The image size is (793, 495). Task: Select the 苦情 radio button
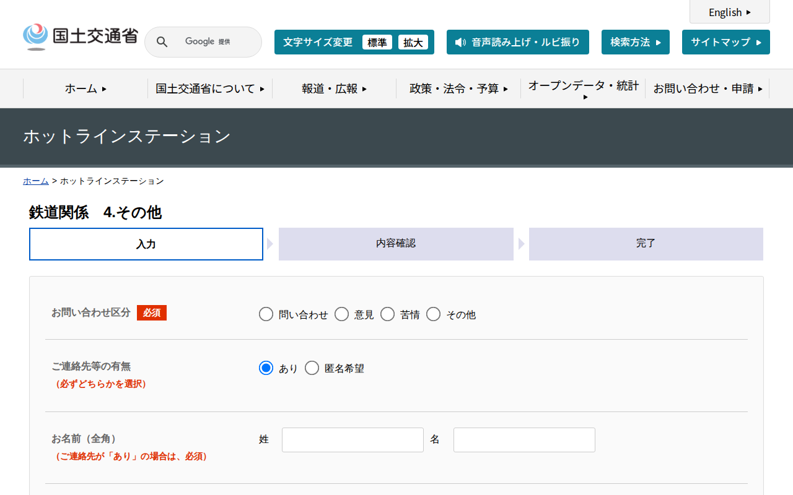[387, 314]
